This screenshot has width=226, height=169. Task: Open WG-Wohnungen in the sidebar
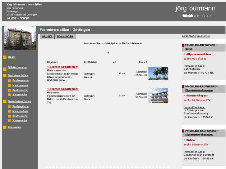18,67
